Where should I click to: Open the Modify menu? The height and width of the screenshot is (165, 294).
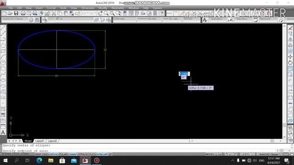coord(103,8)
